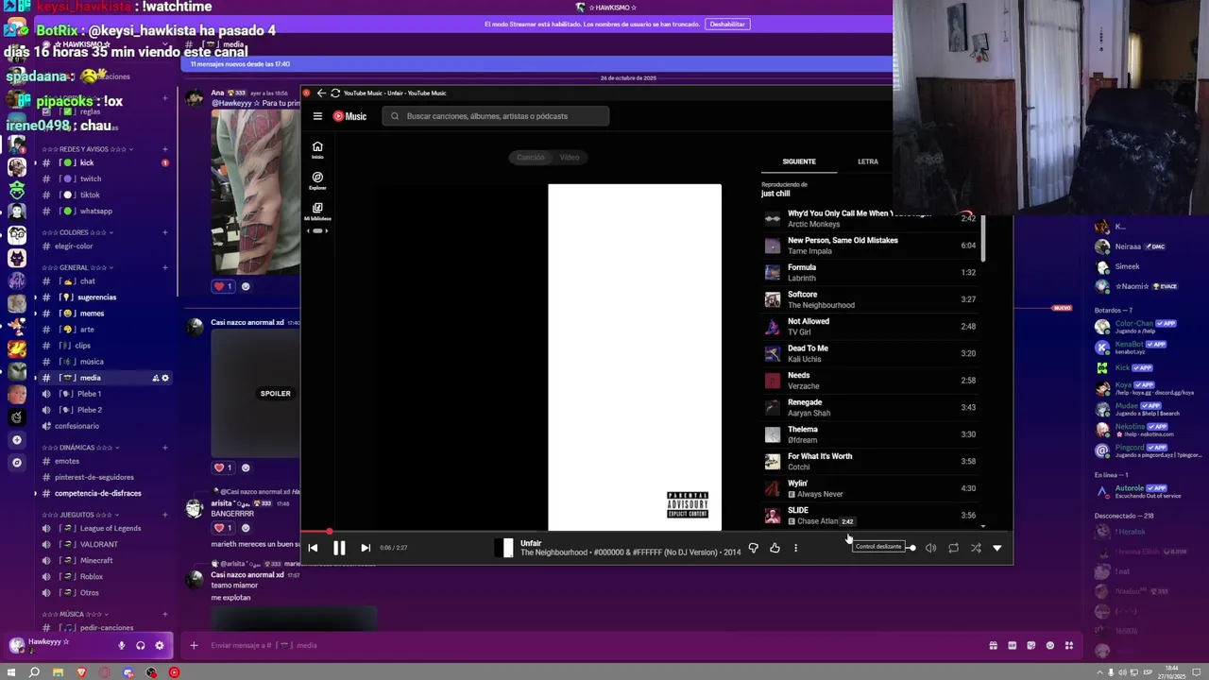Viewport: 1209px width, 680px height.
Task: Pause the song with the pause button
Action: [x=339, y=548]
